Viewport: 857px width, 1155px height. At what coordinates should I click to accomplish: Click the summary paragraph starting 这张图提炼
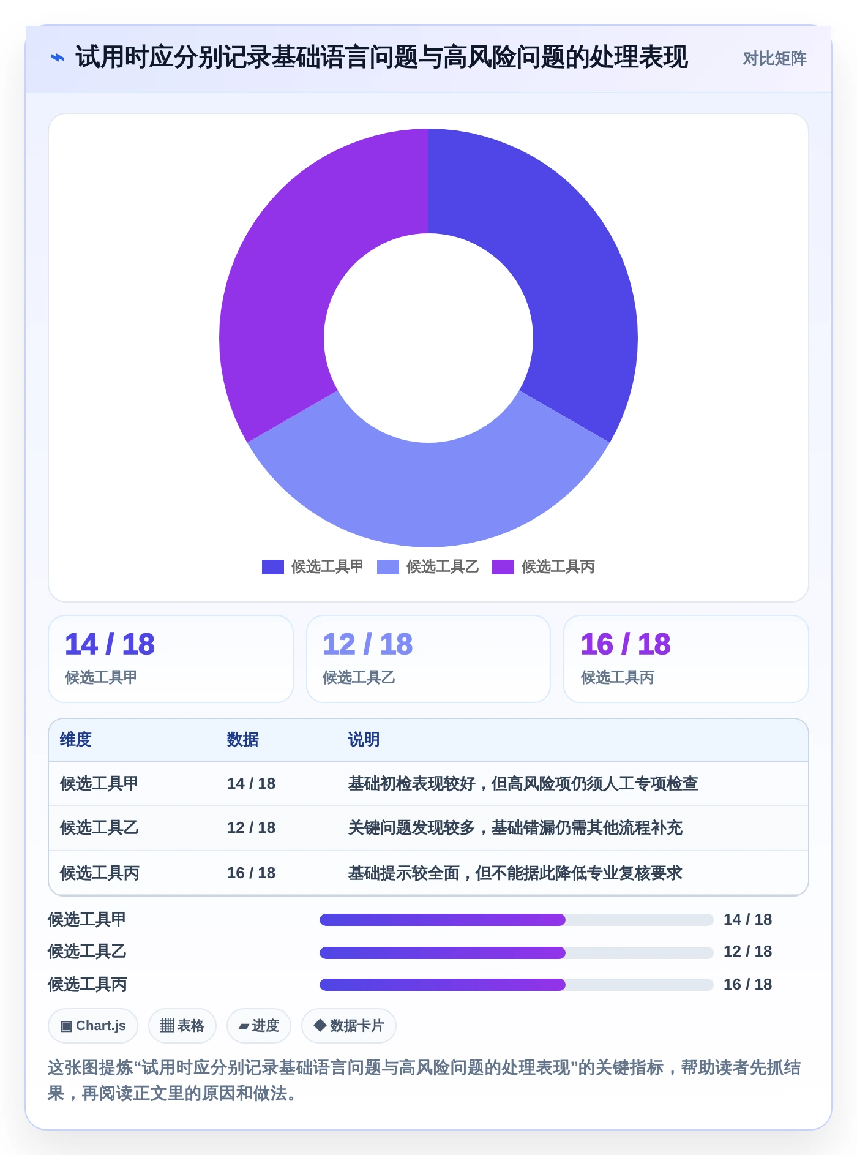click(x=424, y=1081)
